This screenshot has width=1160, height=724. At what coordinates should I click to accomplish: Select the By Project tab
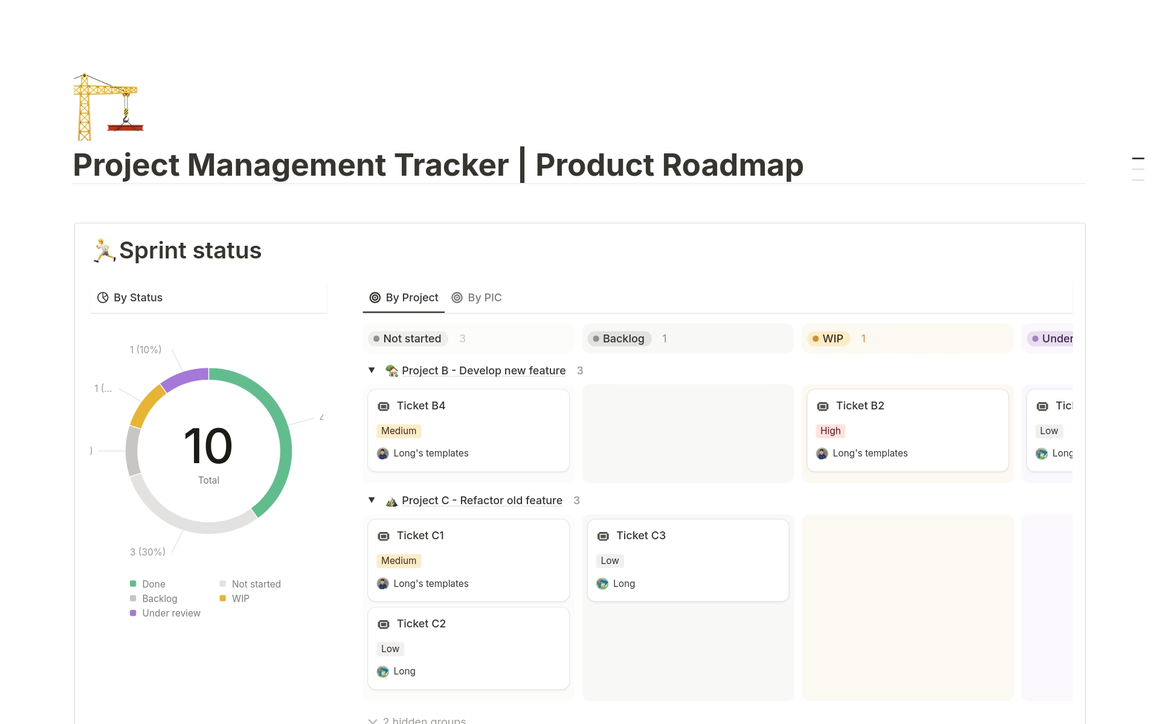404,298
